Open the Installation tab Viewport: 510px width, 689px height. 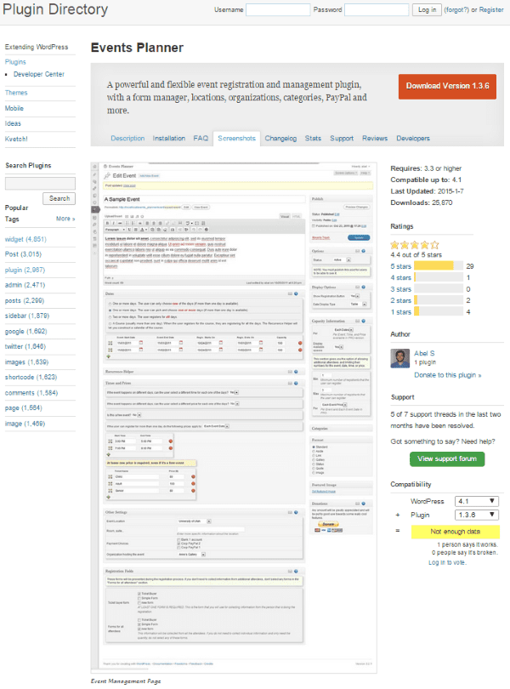pos(168,139)
